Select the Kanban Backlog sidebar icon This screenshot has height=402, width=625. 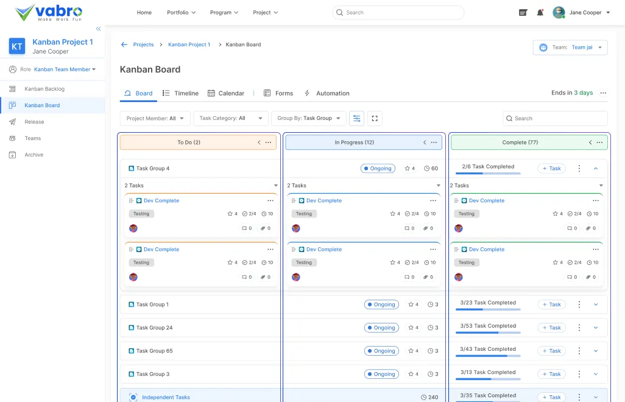12,88
